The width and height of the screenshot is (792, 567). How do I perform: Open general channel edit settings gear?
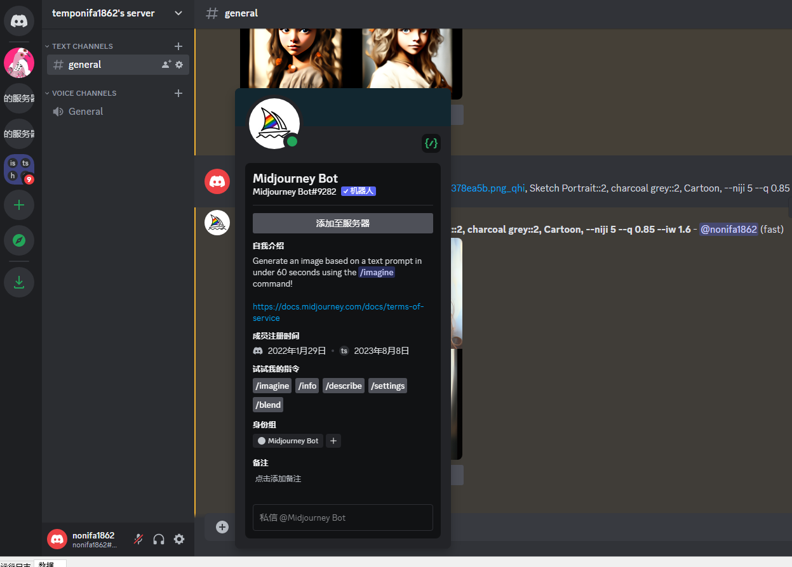(x=179, y=65)
